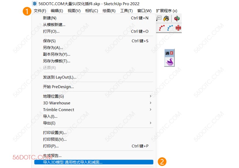Click 发送到 LayOut(L)... menu entry
This screenshot has height=168, width=239.
pyautogui.click(x=60, y=77)
